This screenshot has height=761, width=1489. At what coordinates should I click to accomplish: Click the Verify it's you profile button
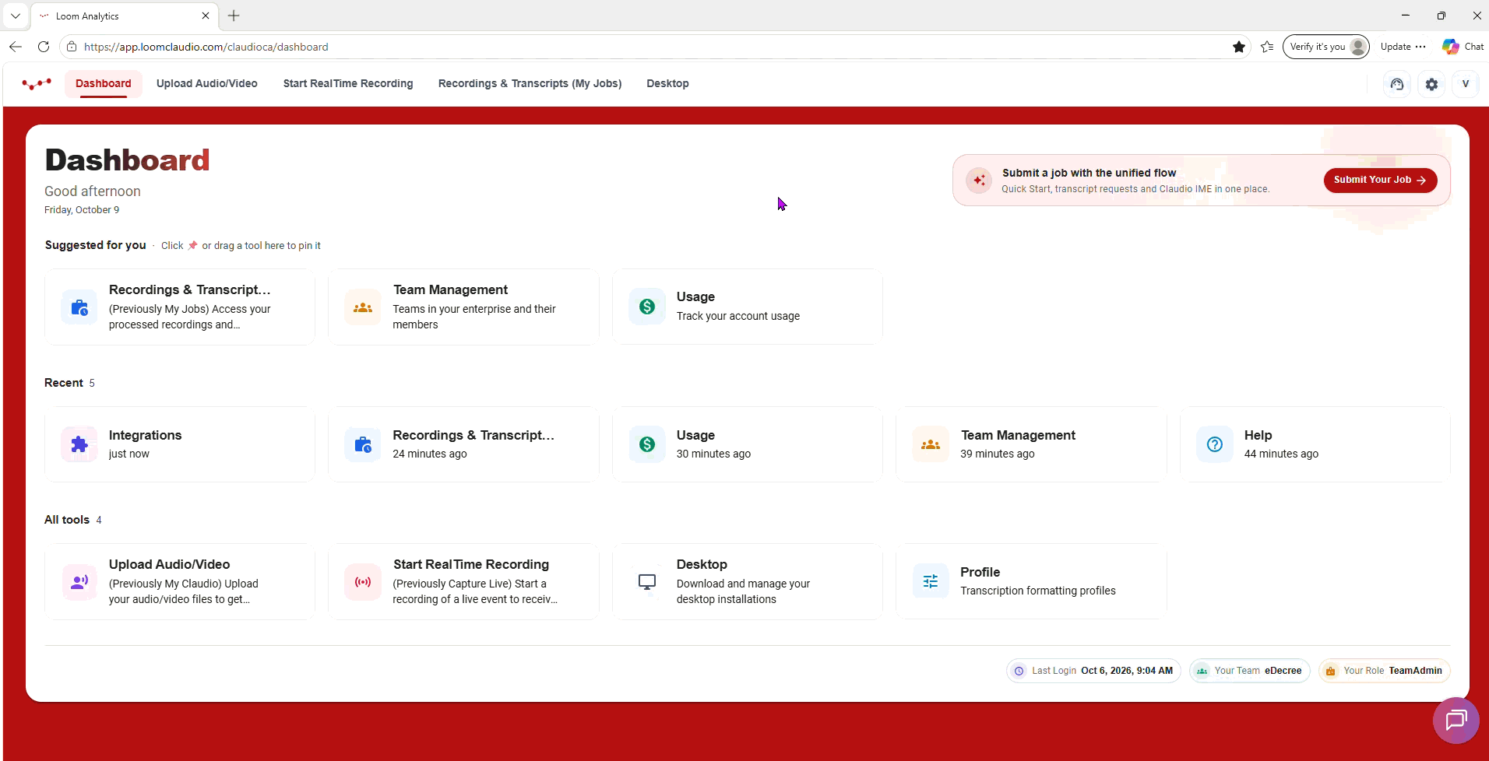[1326, 47]
